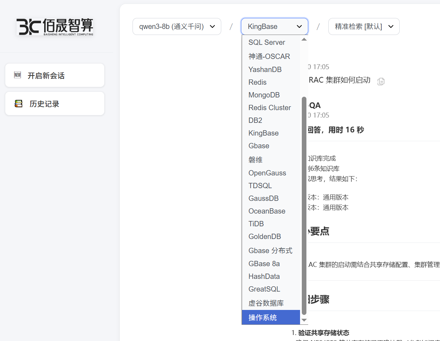Screen dimensions: 440x341
Task: Choose Gbase 分布式 from the list
Action: click(271, 250)
